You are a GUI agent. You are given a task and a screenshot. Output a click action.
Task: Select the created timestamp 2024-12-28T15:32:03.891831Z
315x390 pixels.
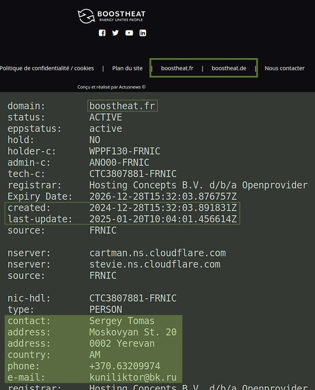[163, 208]
